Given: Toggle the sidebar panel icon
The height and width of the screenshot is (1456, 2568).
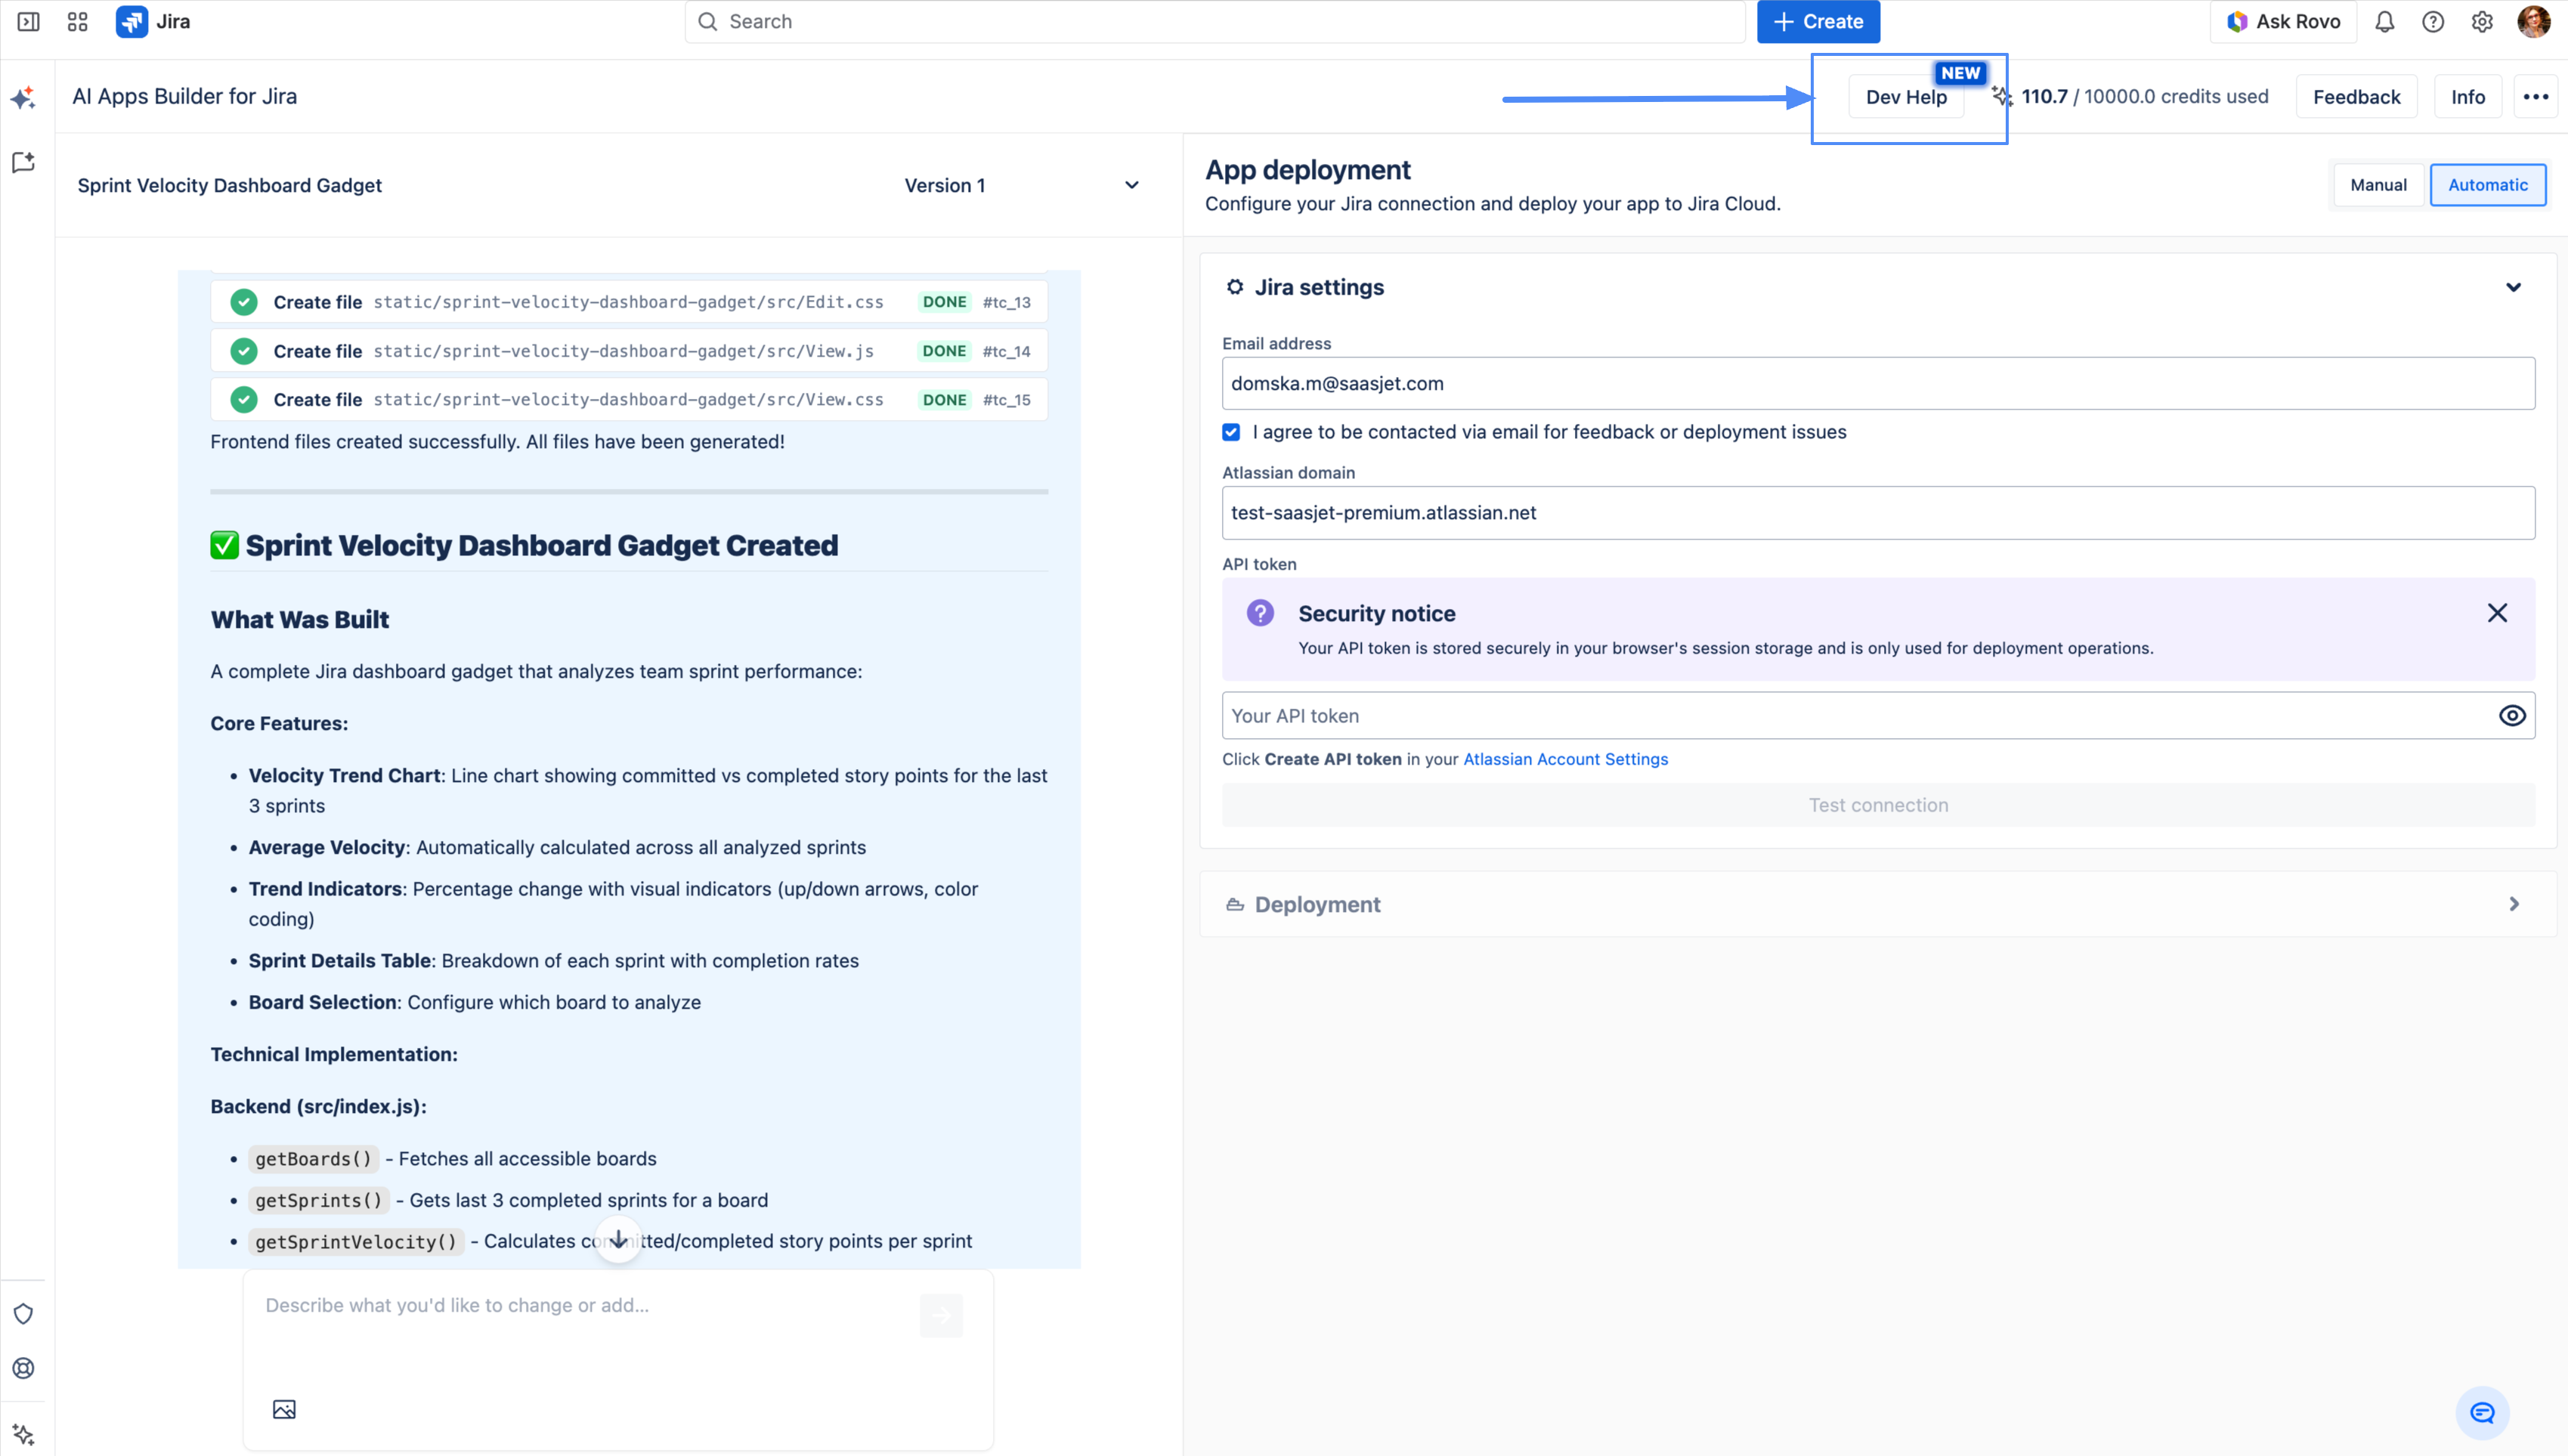Looking at the screenshot, I should (28, 22).
